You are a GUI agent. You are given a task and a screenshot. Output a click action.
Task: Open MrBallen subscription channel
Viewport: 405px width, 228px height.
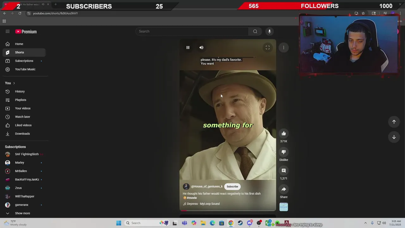tap(24, 171)
